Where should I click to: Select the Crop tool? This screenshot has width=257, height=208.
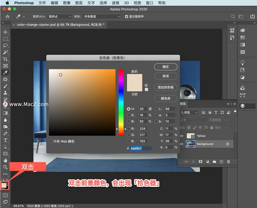pyautogui.click(x=5, y=59)
